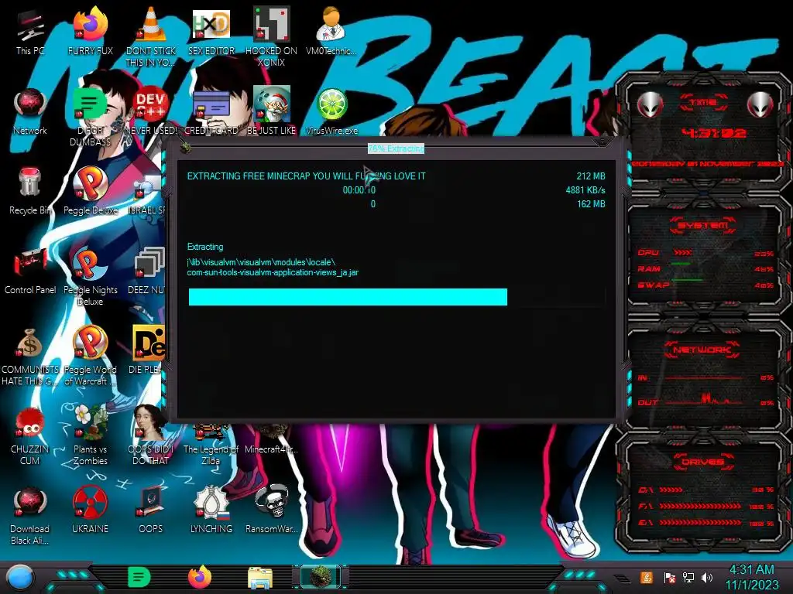Screen dimensions: 793x594
Task: Click the RAM usage meter row
Action: point(705,268)
